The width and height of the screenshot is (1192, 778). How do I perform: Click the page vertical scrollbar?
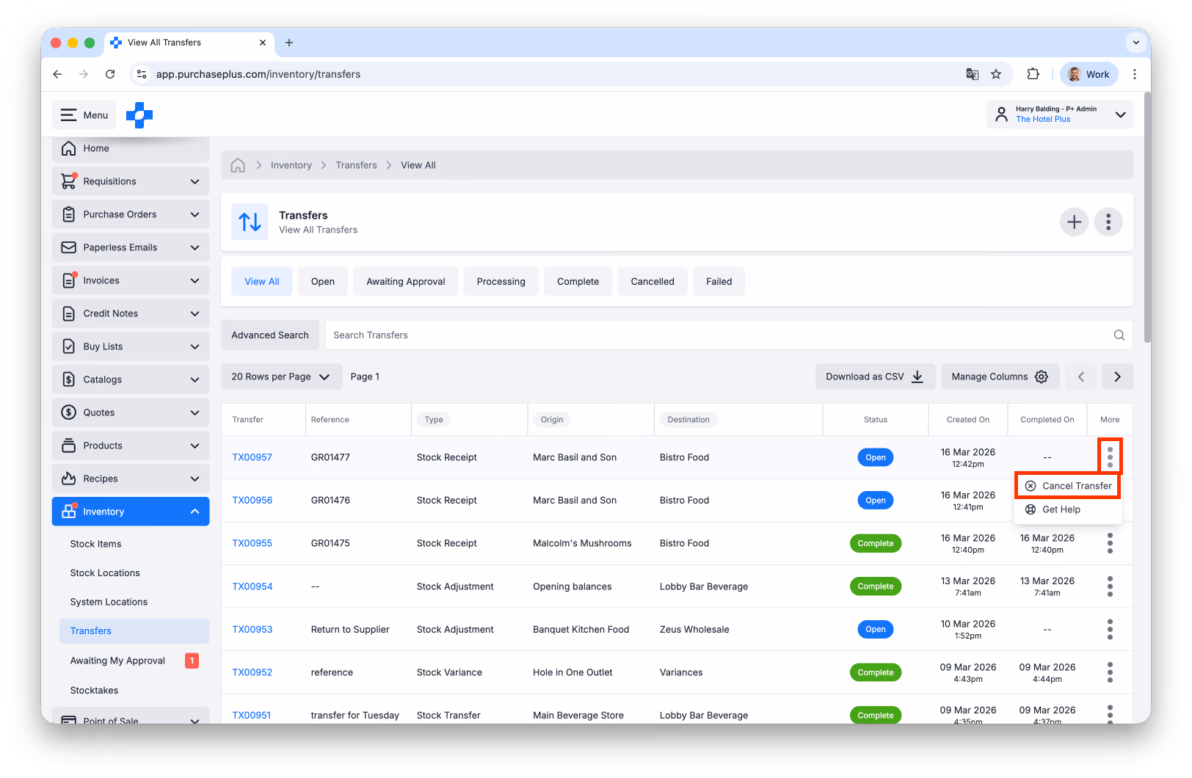(1147, 218)
